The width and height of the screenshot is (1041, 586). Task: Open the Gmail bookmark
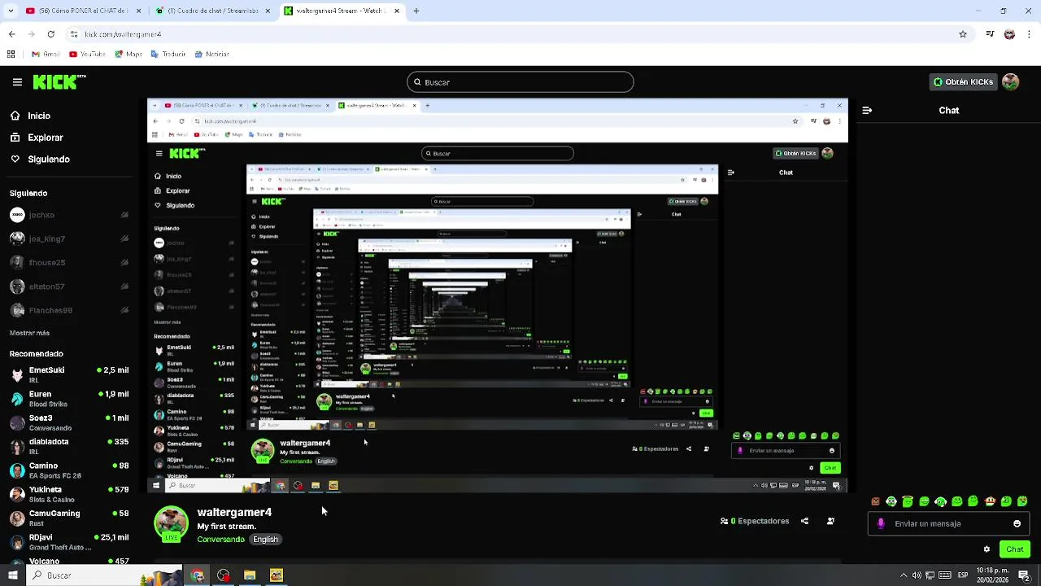click(46, 55)
